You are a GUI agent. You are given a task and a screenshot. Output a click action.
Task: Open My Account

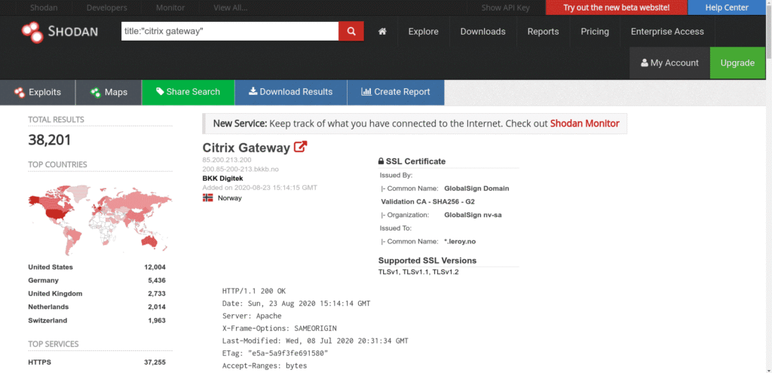pos(669,63)
